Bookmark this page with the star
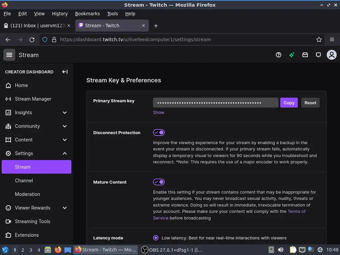This screenshot has width=340, height=255. (x=319, y=40)
